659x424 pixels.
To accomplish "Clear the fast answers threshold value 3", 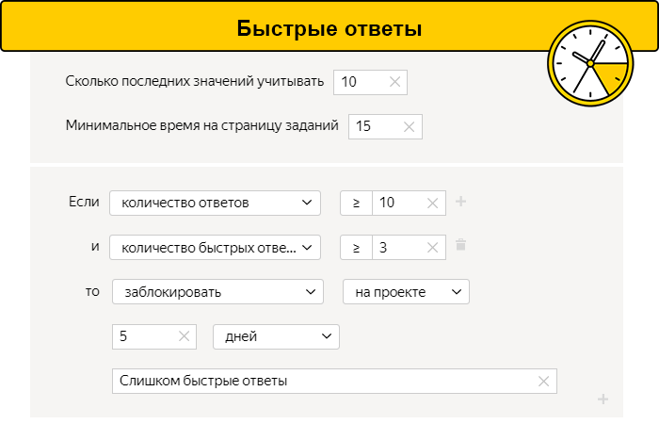I will (432, 247).
